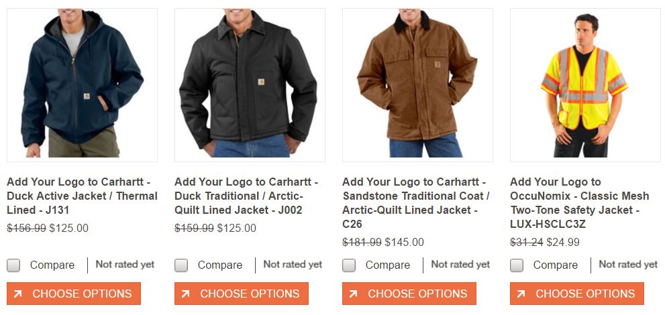This screenshot has width=665, height=315.
Task: Click arrow icon on C26 Choose Options button
Action: tap(353, 294)
